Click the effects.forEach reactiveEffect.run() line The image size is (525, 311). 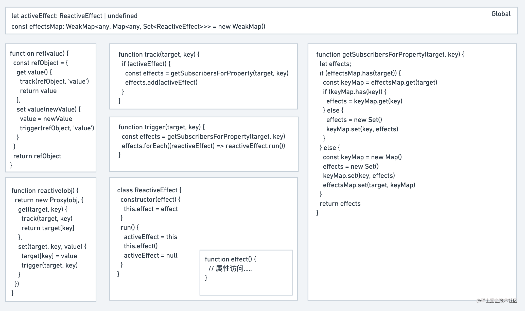pos(203,146)
